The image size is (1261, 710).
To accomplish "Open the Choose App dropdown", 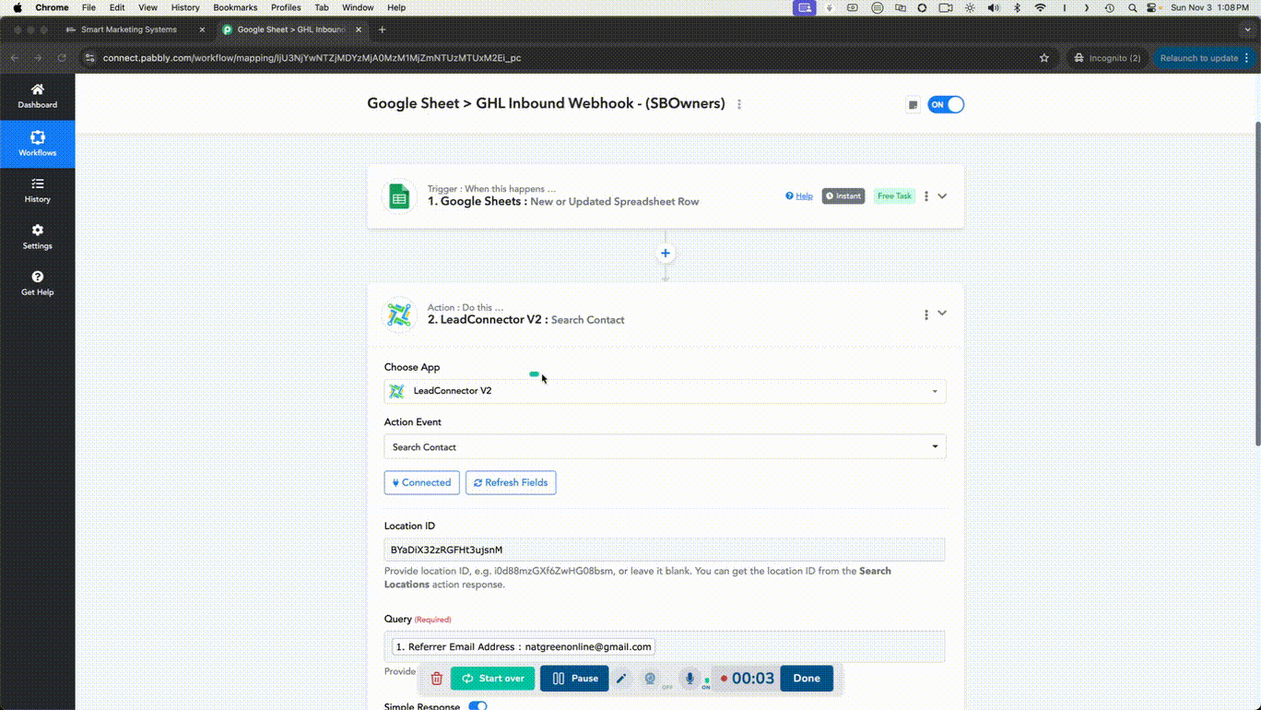I will click(665, 391).
